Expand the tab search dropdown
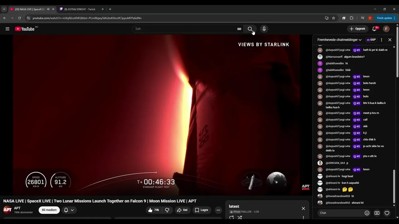Viewport: 399px width, 224px height. (x=4, y=9)
